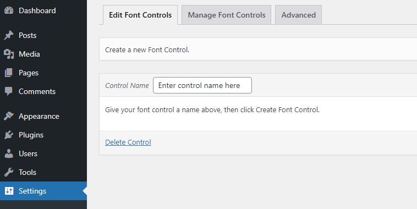The width and height of the screenshot is (417, 209).
Task: Open the Comments menu label
Action: [37, 91]
